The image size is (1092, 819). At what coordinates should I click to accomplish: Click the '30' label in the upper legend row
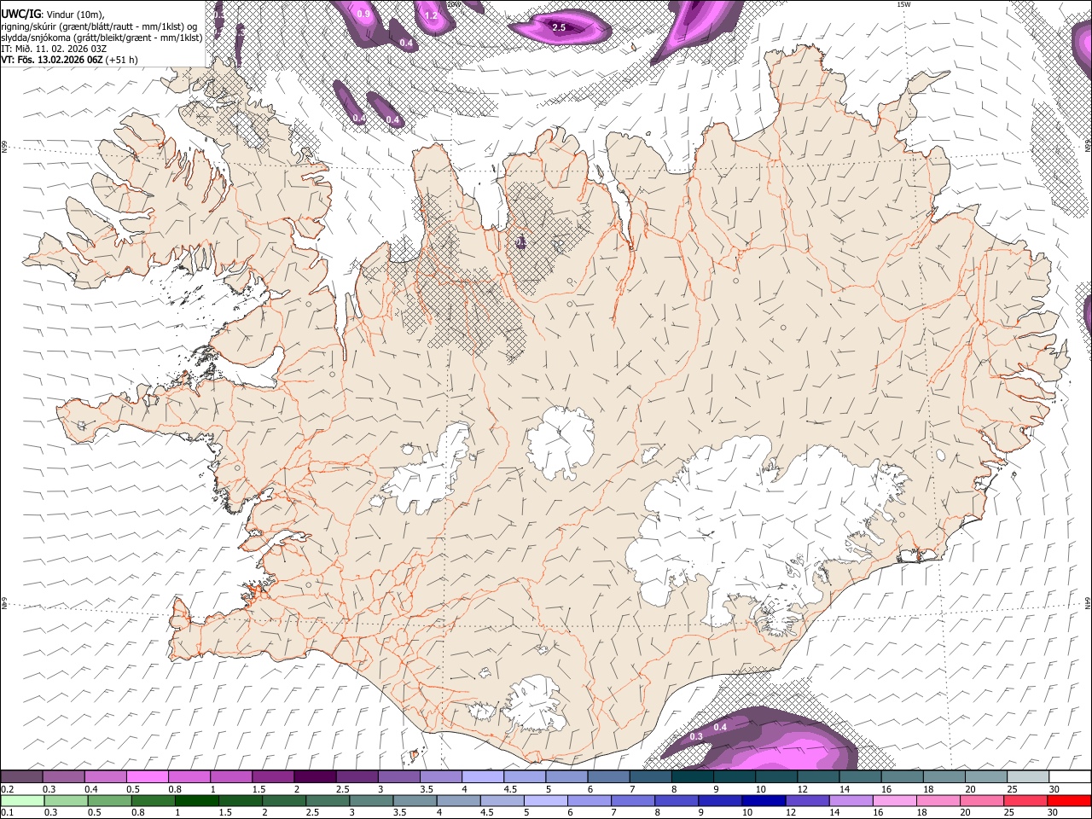click(x=1054, y=789)
